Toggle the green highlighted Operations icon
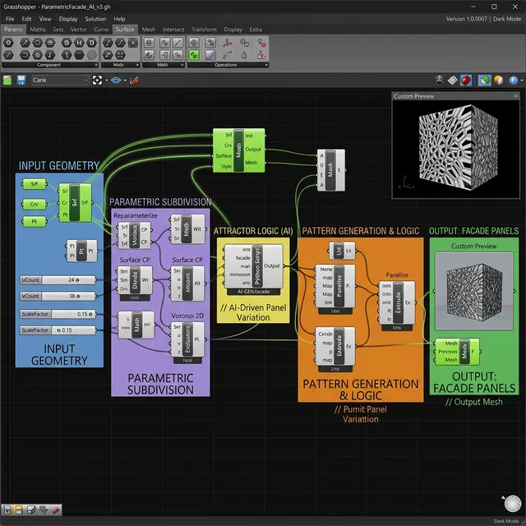 [x=195, y=55]
